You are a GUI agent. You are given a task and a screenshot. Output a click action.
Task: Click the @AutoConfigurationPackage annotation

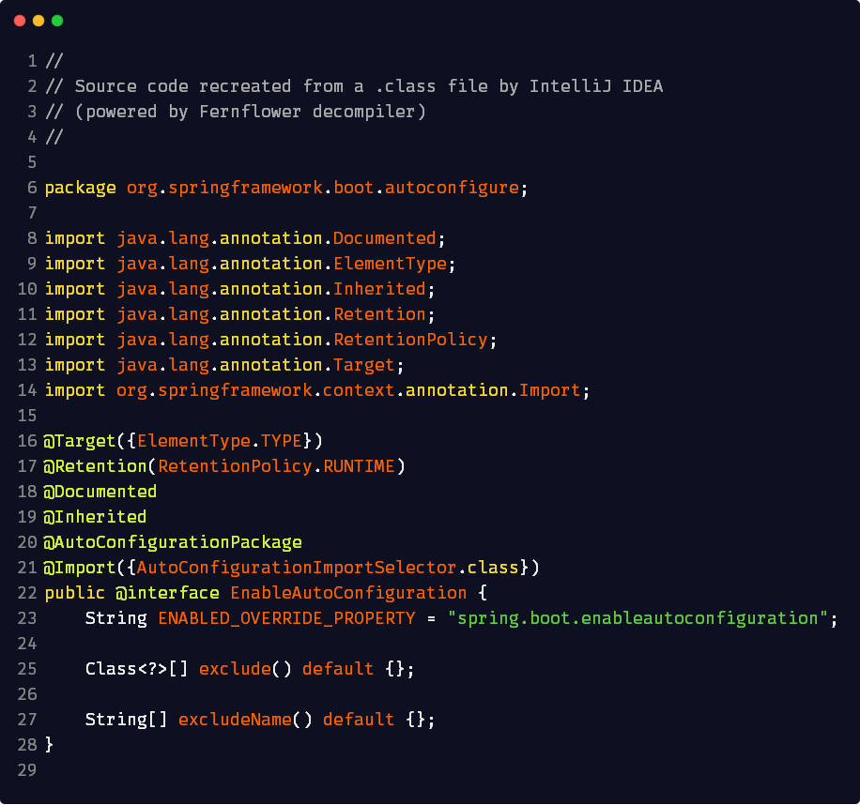point(172,541)
